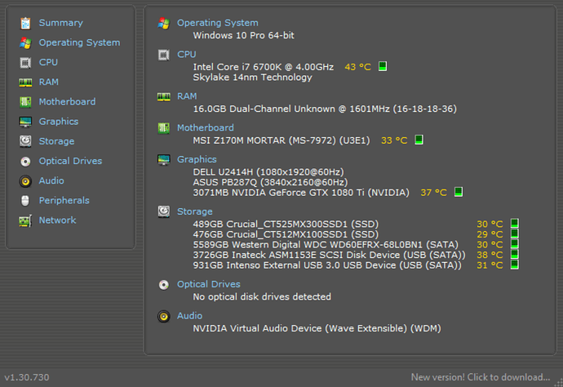Image resolution: width=563 pixels, height=387 pixels.
Task: Select the RAM module icon in sidebar
Action: click(x=25, y=82)
